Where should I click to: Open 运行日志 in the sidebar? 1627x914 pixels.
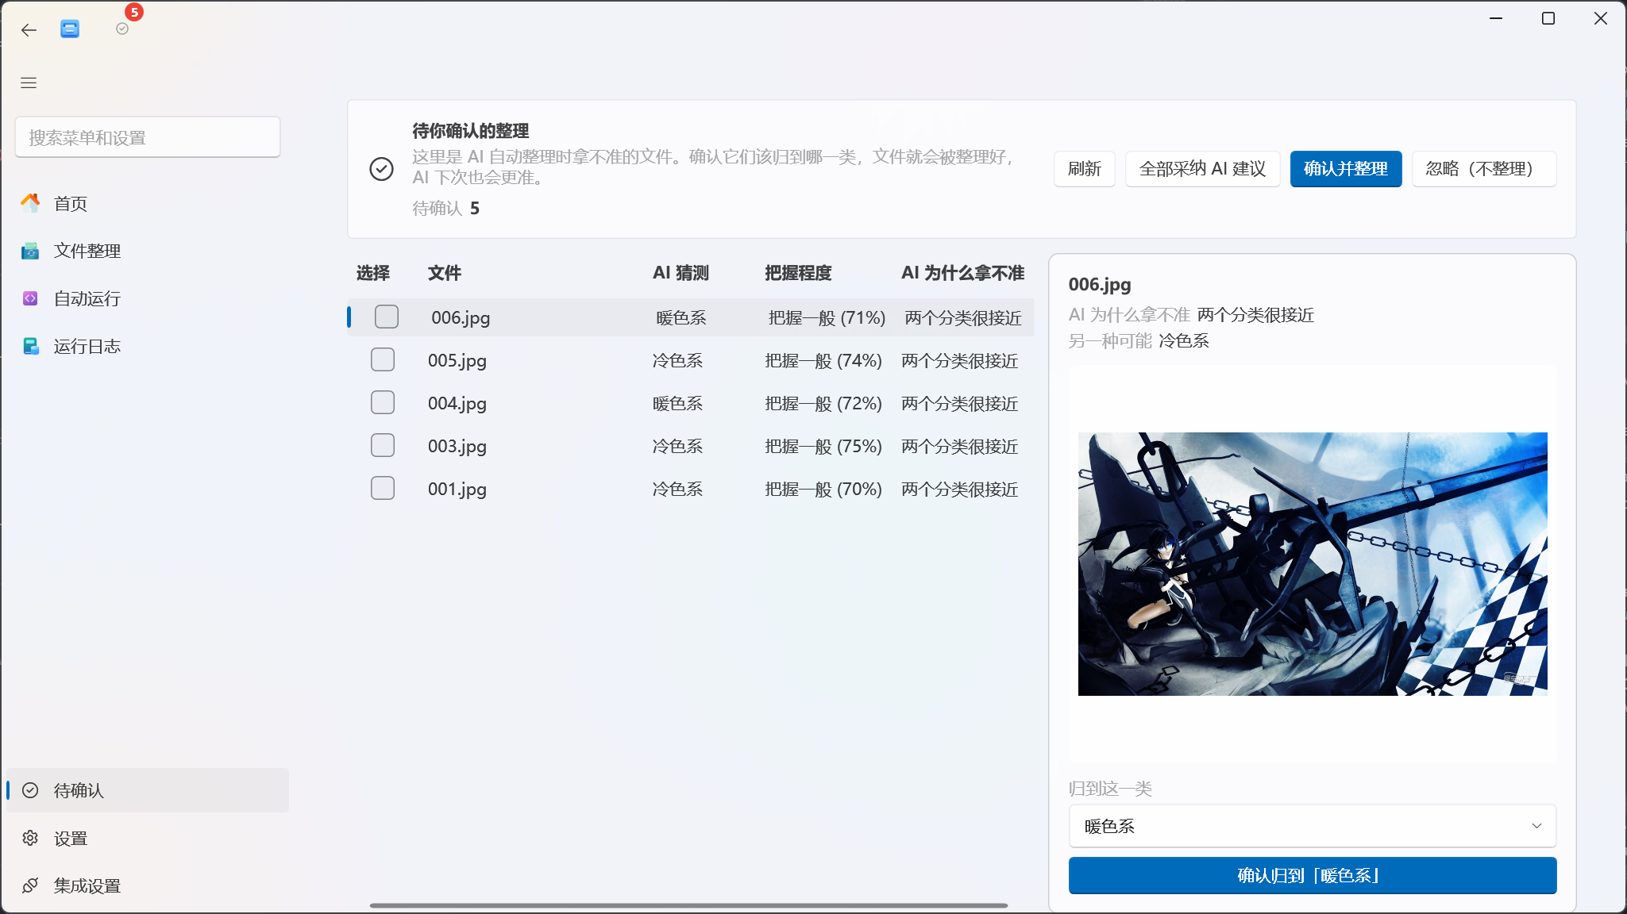pyautogui.click(x=148, y=346)
